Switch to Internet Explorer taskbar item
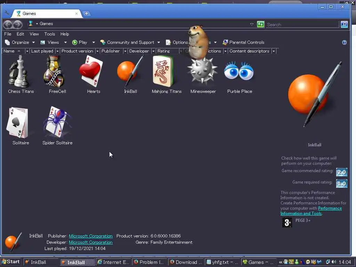This screenshot has height=267, width=356. pyautogui.click(x=113, y=262)
